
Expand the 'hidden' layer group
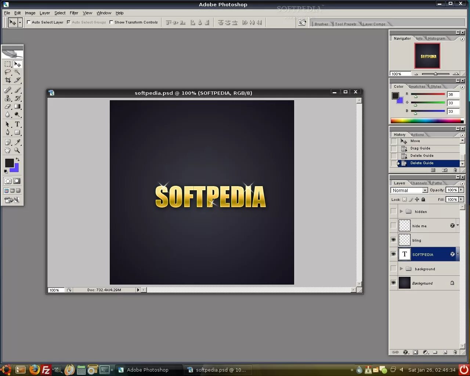point(401,211)
